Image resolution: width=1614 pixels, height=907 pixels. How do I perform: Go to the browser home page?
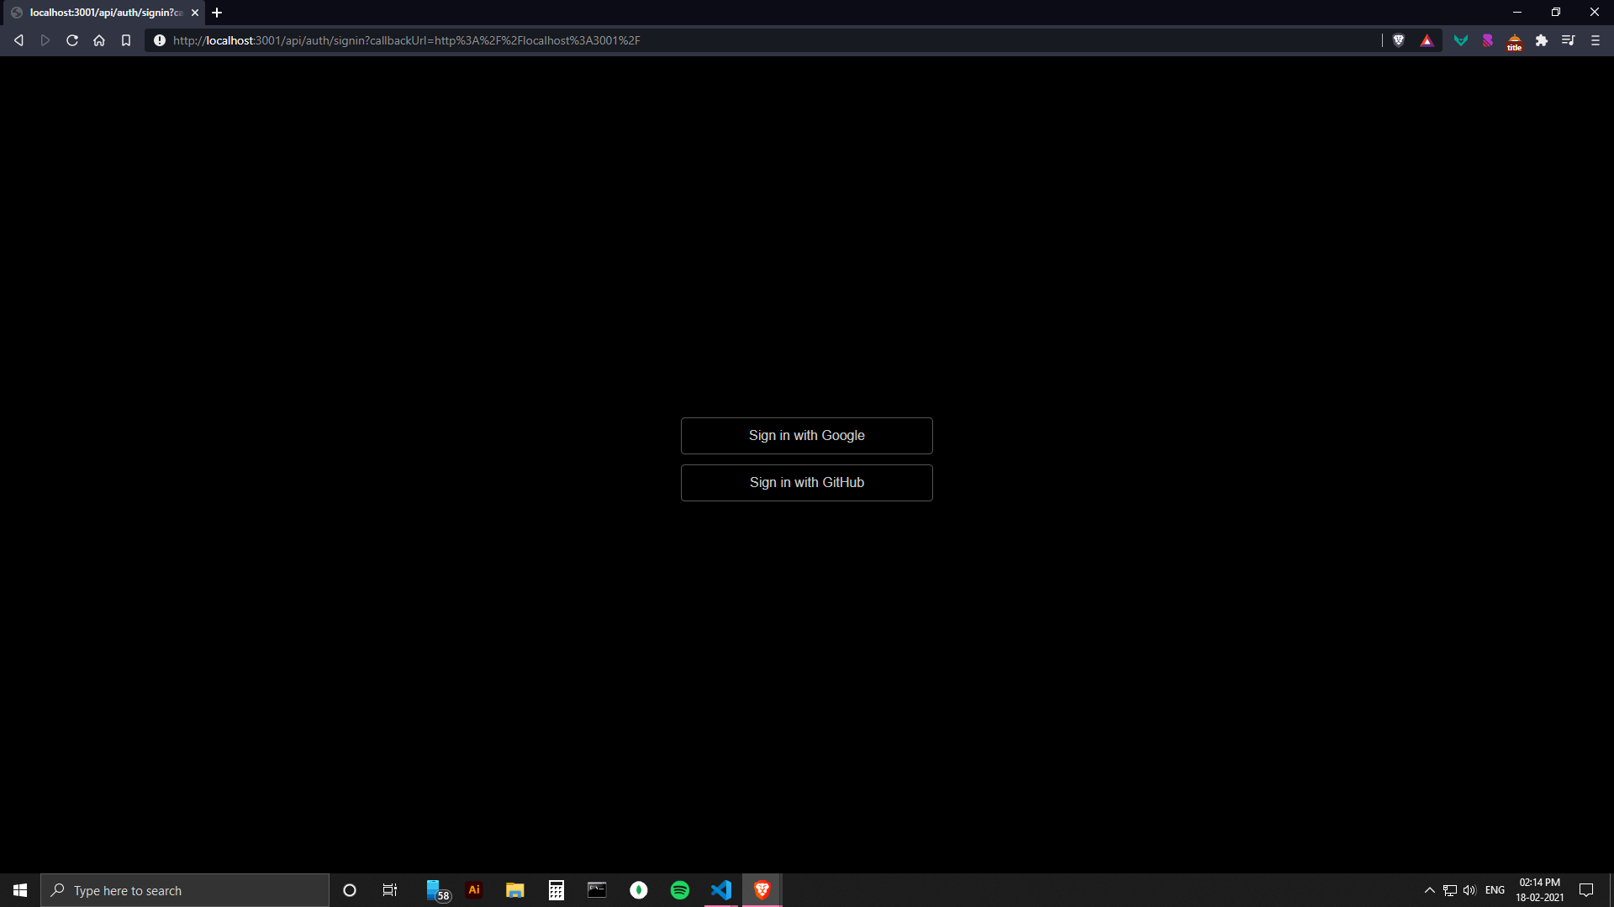point(99,40)
